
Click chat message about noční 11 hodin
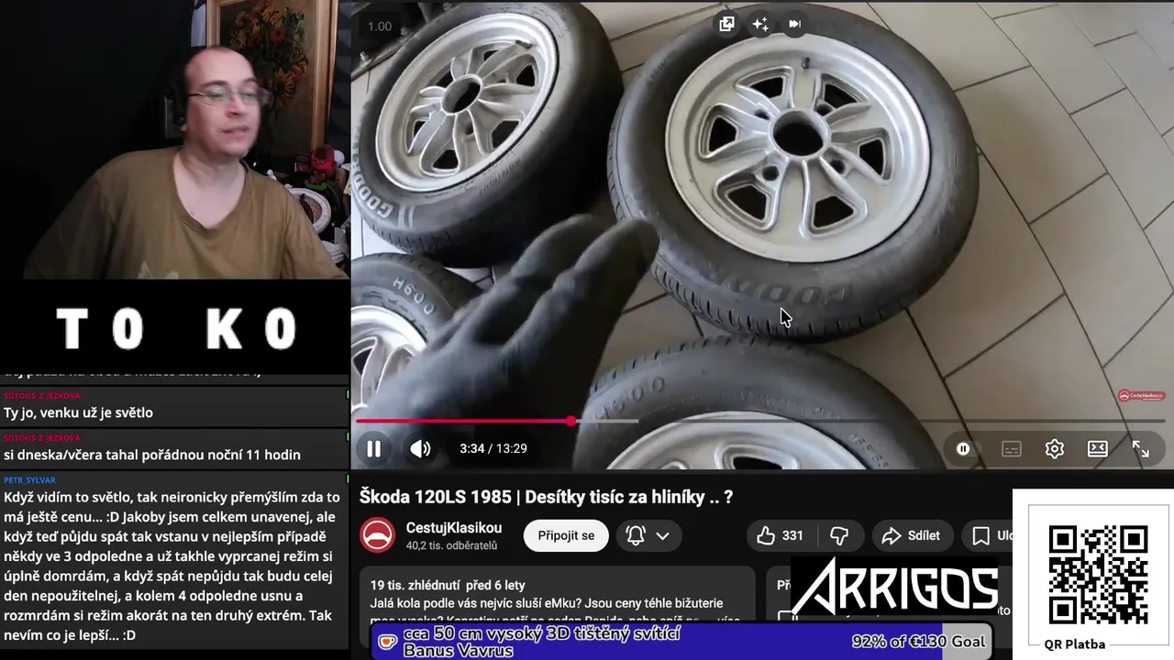152,455
